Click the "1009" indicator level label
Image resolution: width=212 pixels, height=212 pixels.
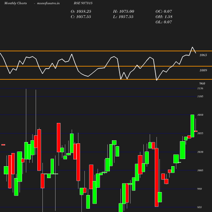(x=203, y=70)
